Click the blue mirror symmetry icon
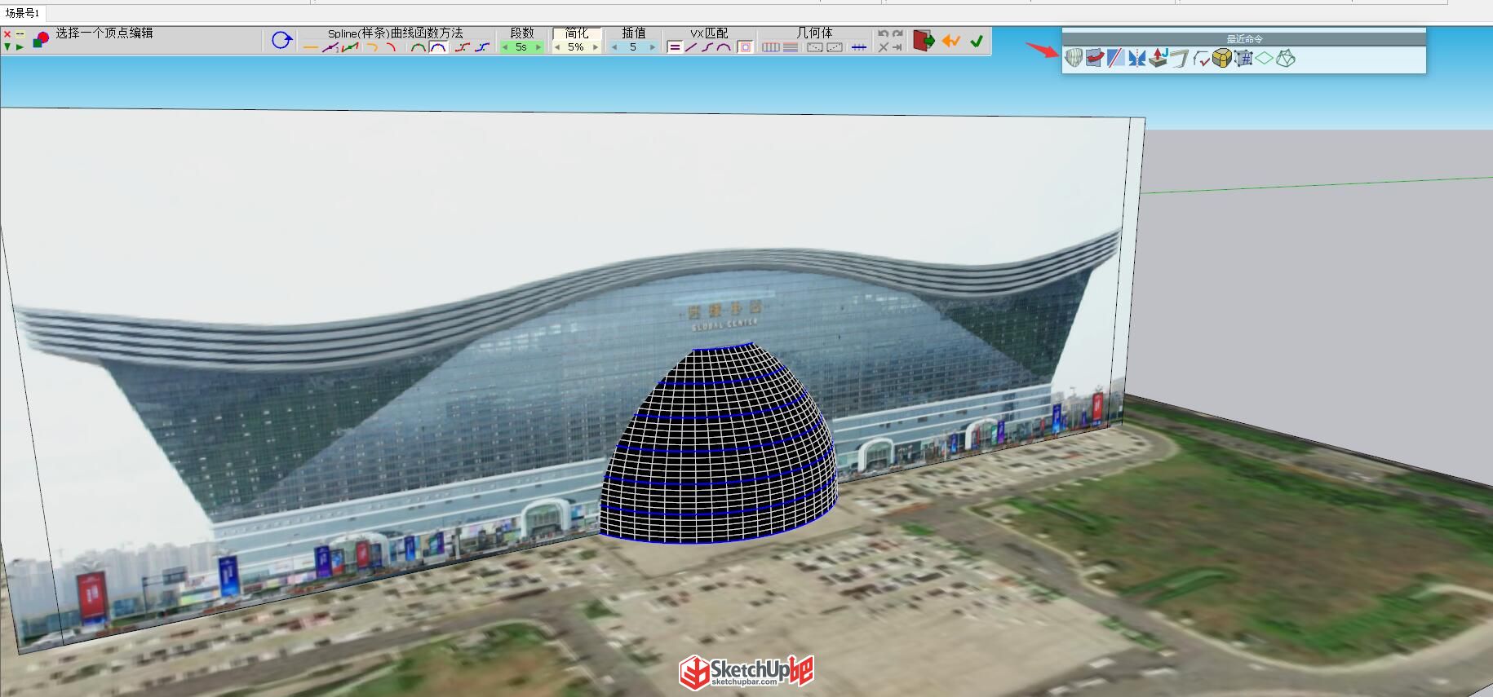 click(x=1137, y=59)
